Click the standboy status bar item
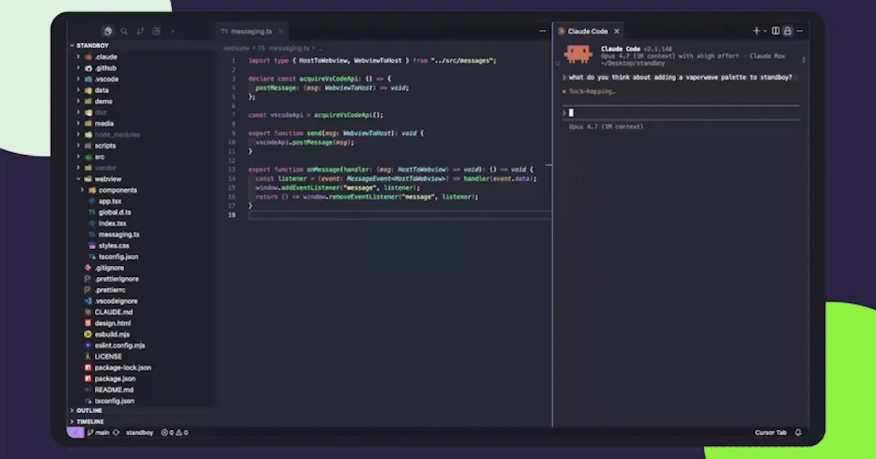Image resolution: width=876 pixels, height=459 pixels. [139, 433]
